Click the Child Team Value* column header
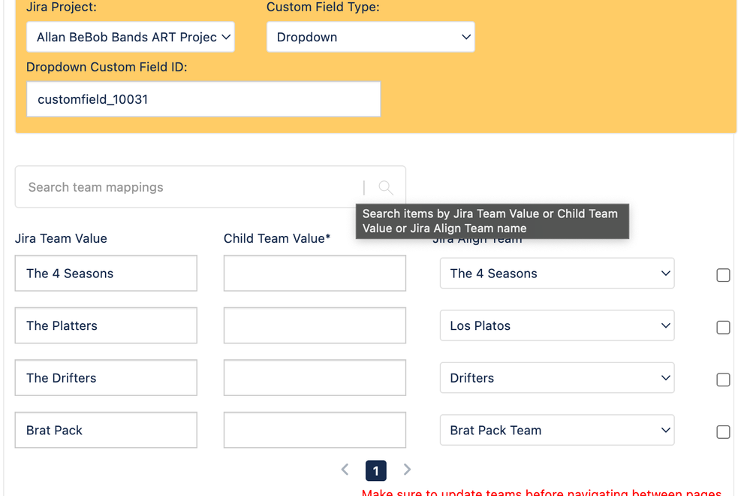This screenshot has width=750, height=496. tap(278, 238)
